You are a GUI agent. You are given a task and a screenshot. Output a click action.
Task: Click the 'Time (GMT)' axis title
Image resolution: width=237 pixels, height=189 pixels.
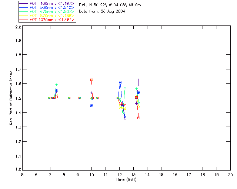coord(126,180)
